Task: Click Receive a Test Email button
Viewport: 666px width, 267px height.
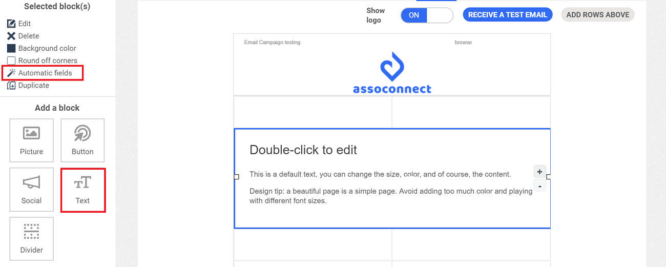Action: [x=508, y=15]
